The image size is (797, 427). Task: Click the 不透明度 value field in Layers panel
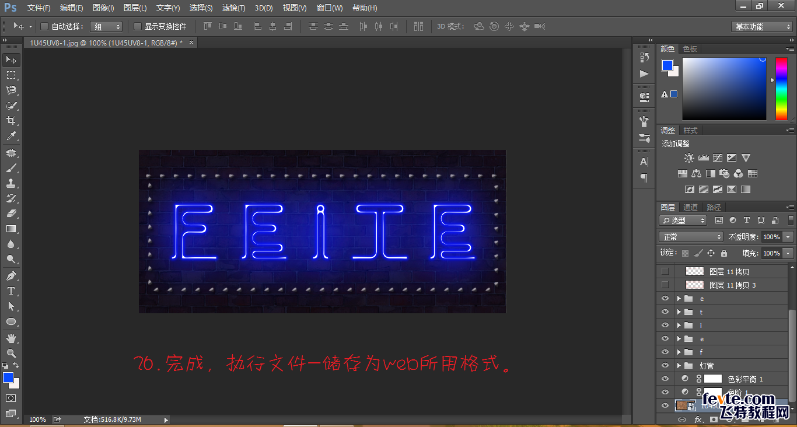pyautogui.click(x=771, y=236)
